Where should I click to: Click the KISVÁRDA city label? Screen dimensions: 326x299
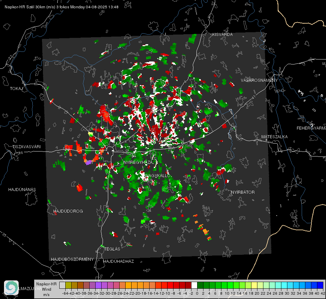point(222,35)
